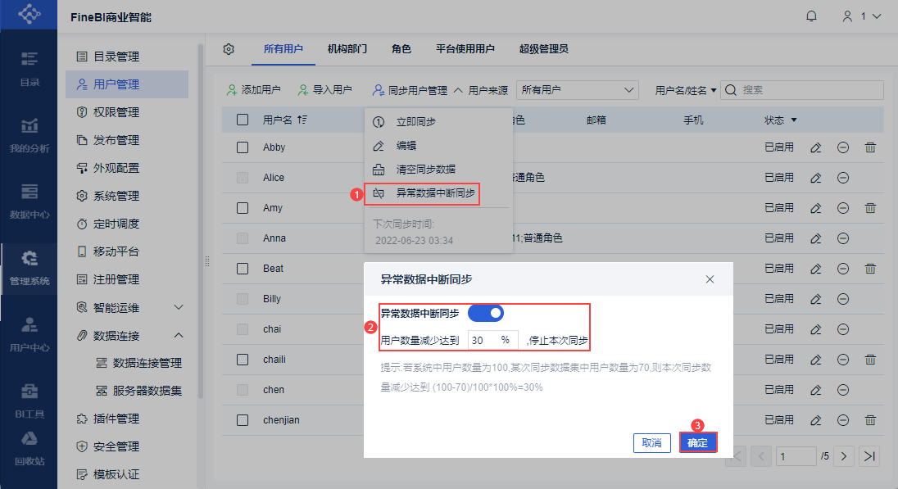Click 确定 to confirm the dialog

tap(697, 442)
